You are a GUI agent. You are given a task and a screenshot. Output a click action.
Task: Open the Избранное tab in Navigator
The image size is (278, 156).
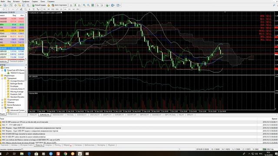click(13, 114)
